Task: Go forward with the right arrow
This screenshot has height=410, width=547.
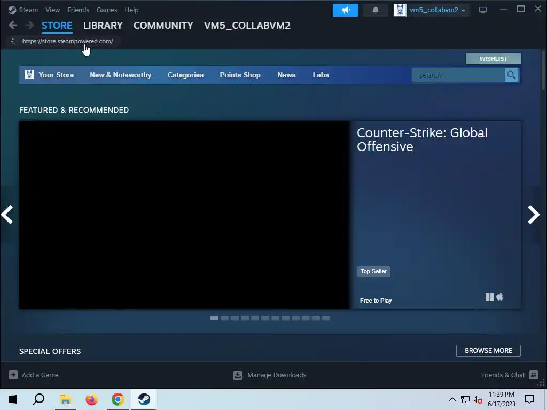Action: click(30, 25)
